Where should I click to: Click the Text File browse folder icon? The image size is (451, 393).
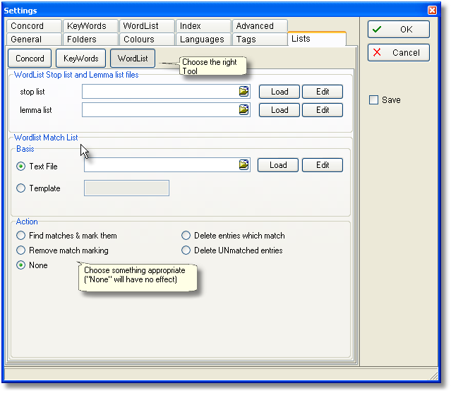[244, 165]
